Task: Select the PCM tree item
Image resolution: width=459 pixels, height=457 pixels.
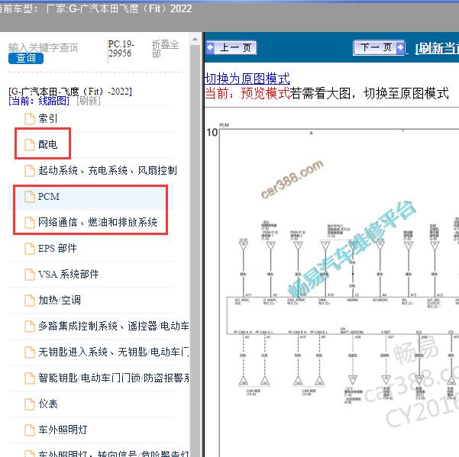Action: click(x=49, y=197)
